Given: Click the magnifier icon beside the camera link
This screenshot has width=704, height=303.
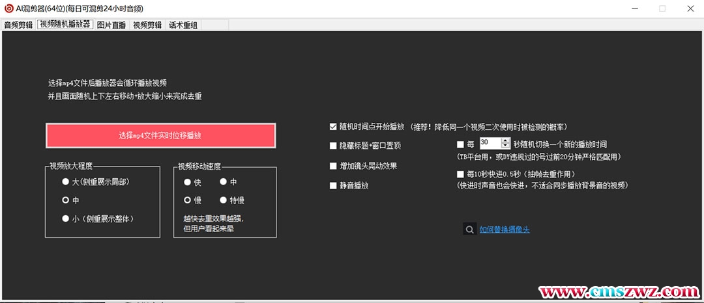Looking at the screenshot, I should point(469,229).
